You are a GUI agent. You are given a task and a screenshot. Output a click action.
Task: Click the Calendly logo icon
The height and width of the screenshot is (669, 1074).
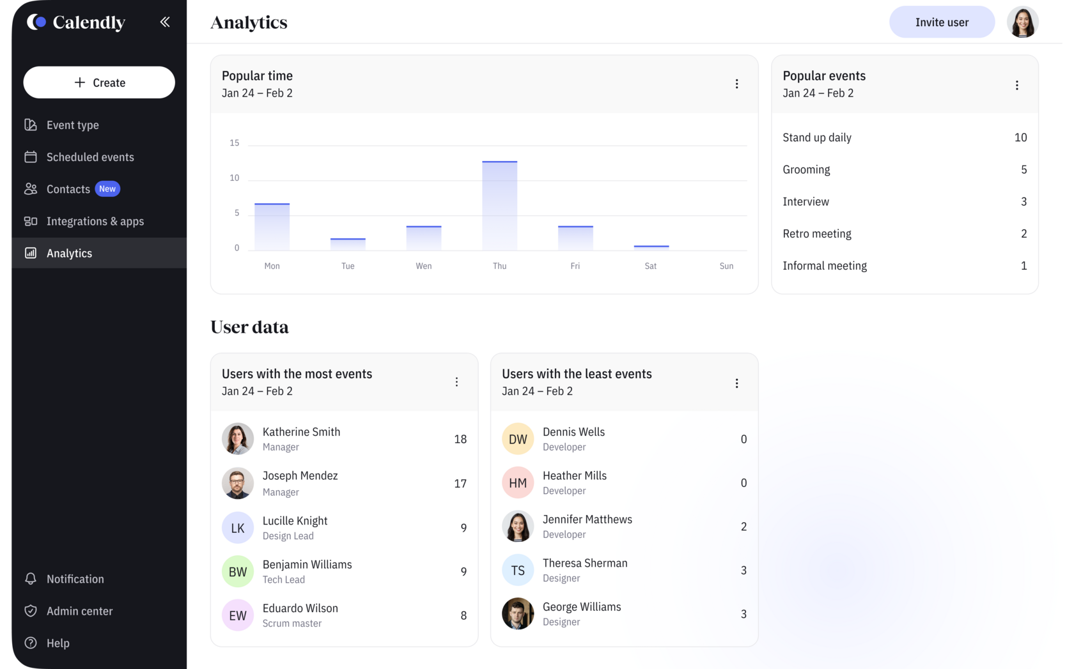pos(36,22)
